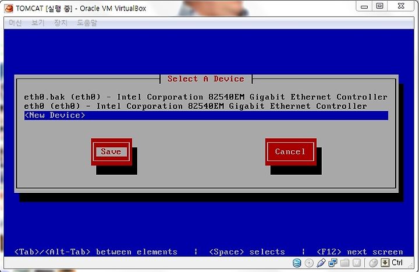Viewport: 419px width, 272px height.
Task: Click the virtualization indicator chip icon
Action: tap(357, 263)
